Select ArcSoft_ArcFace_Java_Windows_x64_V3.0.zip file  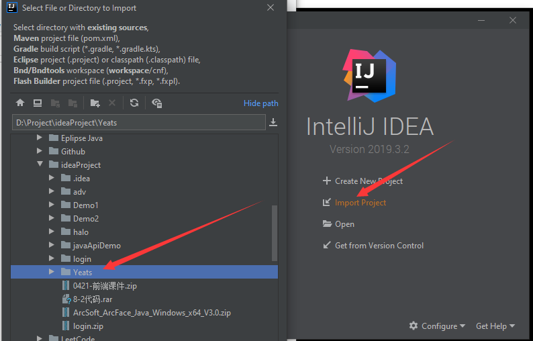click(x=152, y=312)
